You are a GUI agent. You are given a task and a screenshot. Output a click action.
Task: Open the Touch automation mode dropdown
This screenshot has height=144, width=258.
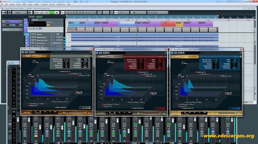pos(19,13)
